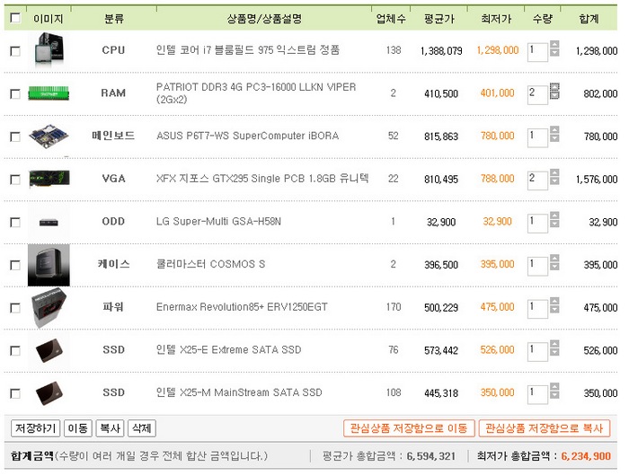629x475 pixels.
Task: Open the XFX VGA card thumbnail
Action: [49, 179]
